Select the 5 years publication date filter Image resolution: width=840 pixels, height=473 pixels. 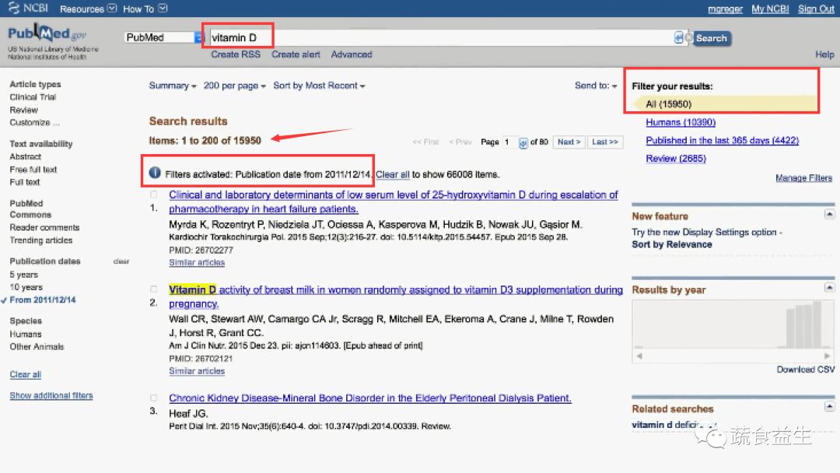pyautogui.click(x=23, y=275)
